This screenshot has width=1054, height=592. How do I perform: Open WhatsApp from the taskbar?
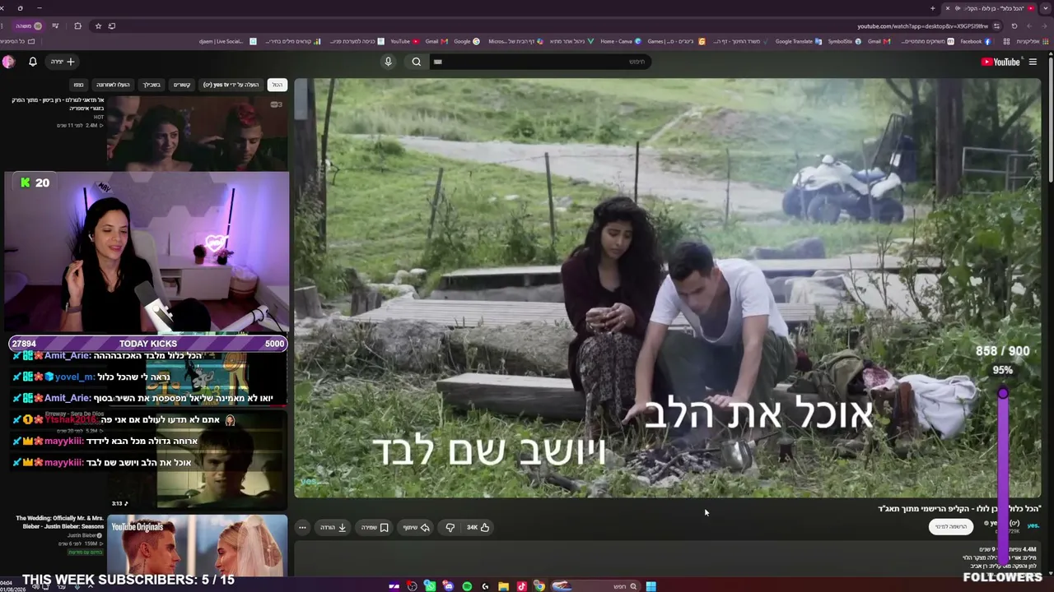coord(430,586)
